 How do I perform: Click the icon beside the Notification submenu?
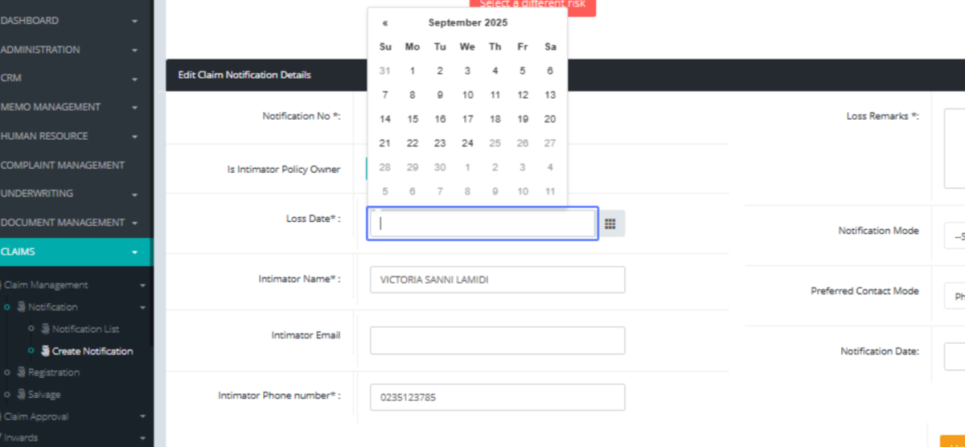pos(21,307)
